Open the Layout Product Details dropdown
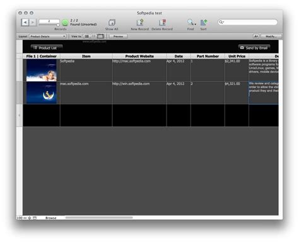The width and height of the screenshot is (299, 242). (x=48, y=37)
